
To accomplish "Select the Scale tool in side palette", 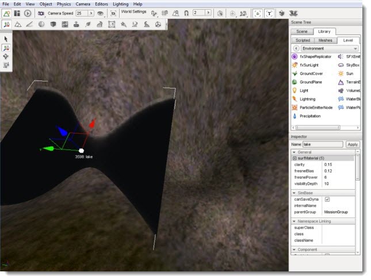I will [6, 65].
